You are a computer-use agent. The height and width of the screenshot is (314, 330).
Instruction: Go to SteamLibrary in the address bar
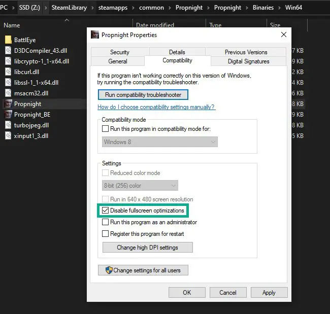pos(69,8)
